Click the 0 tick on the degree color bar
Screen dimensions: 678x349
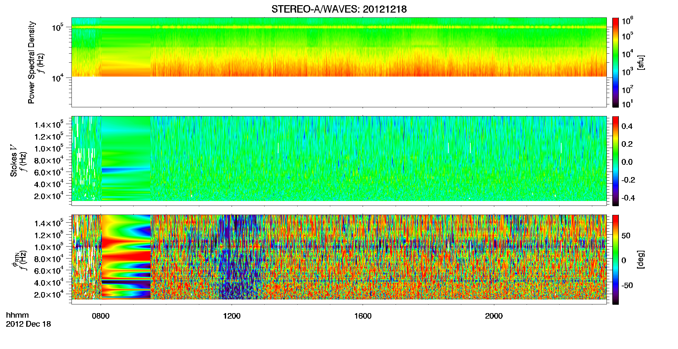point(624,260)
